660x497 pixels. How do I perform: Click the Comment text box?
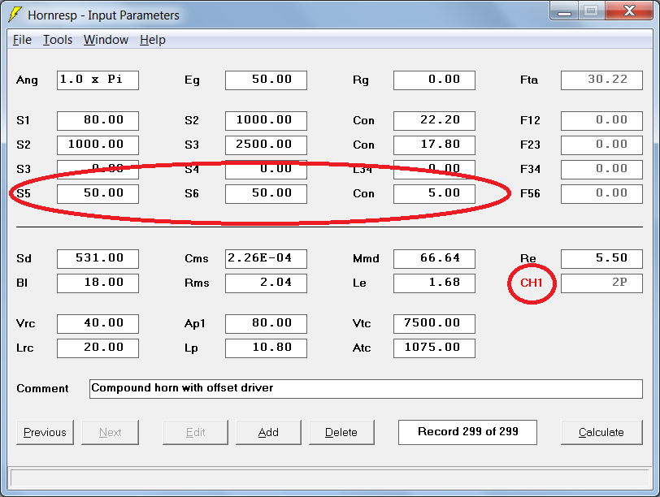366,388
